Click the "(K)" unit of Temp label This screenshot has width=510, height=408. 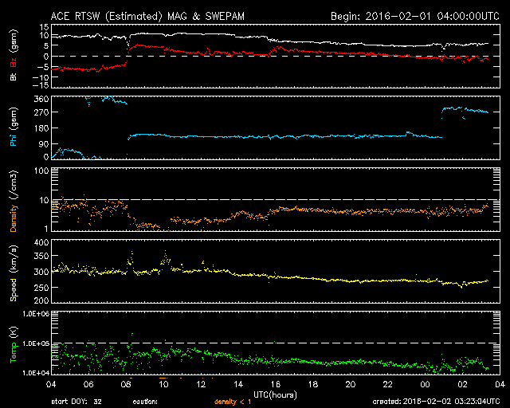point(14,332)
